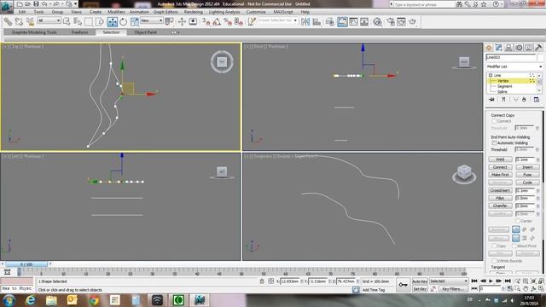This screenshot has width=546, height=307.
Task: Toggle the 3D Snaps icon
Action: [x=206, y=21]
